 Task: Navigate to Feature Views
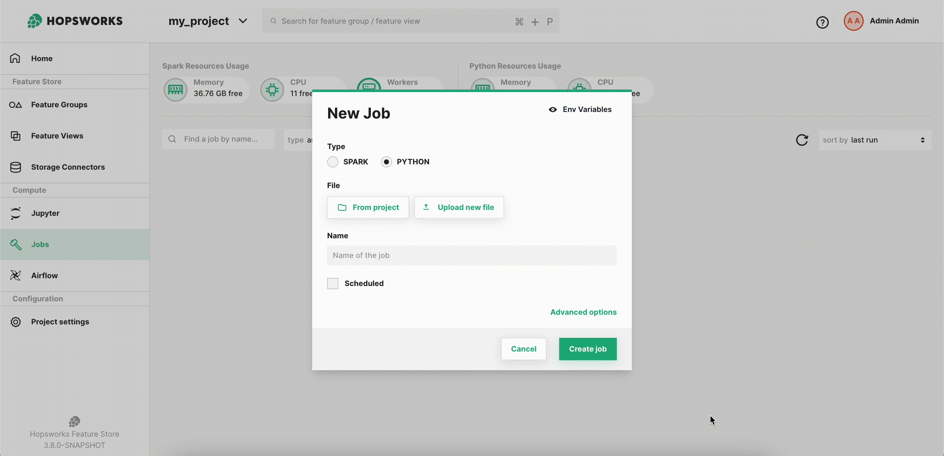tap(57, 135)
